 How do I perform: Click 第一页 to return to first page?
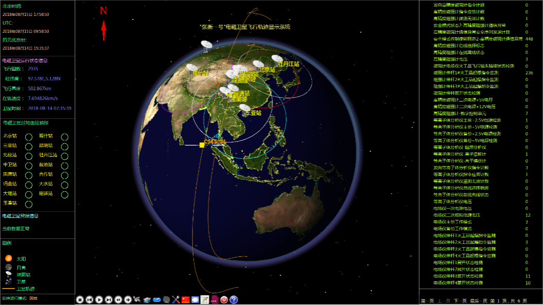(x=428, y=301)
